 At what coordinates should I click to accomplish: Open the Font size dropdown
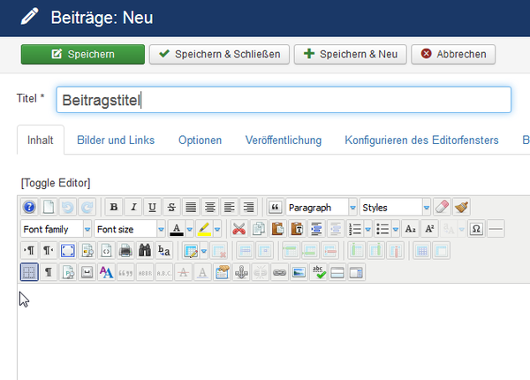pos(129,230)
